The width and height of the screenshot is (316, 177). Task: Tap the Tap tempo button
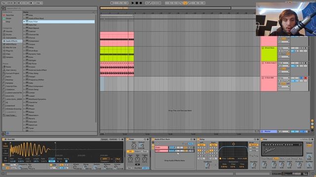[3, 3]
